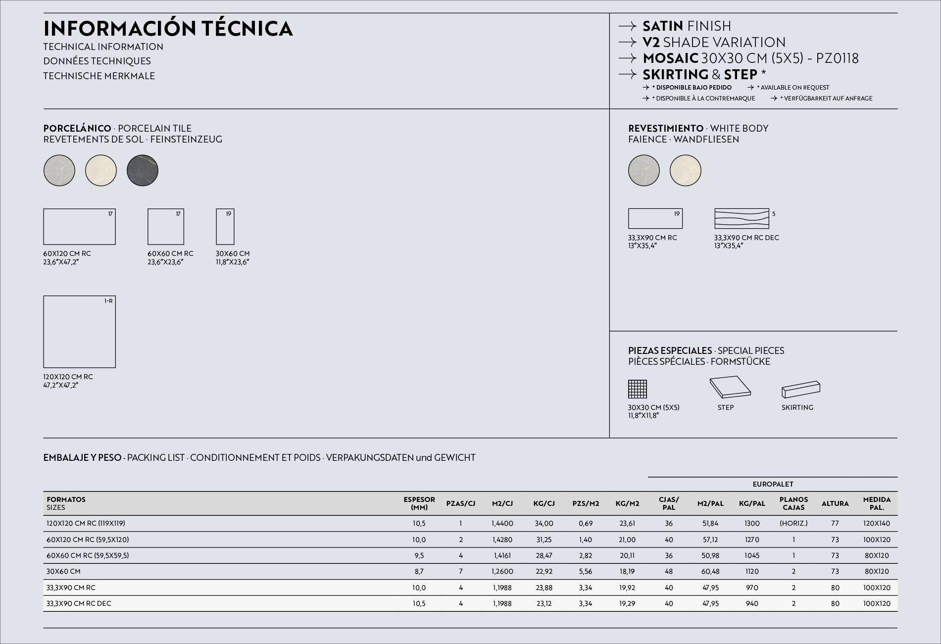Viewport: 941px width, 644px height.
Task: Click the EUROPALET column group header
Action: point(773,484)
